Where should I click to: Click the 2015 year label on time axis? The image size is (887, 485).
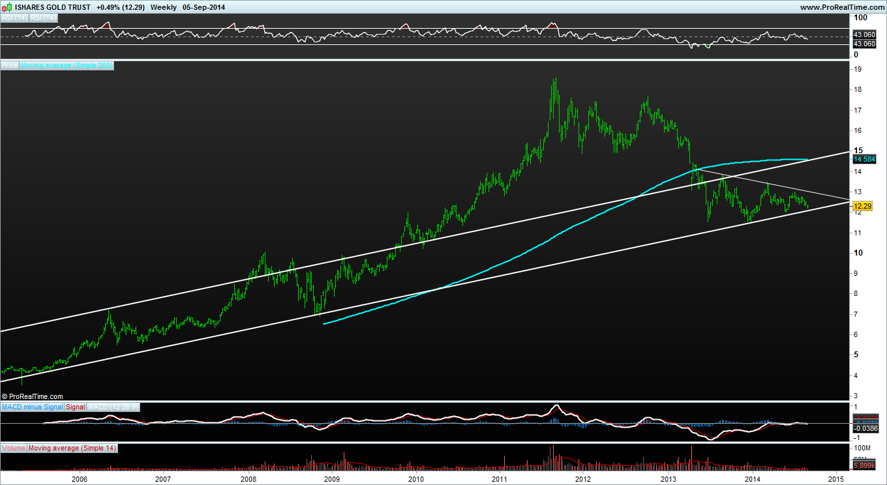(837, 479)
